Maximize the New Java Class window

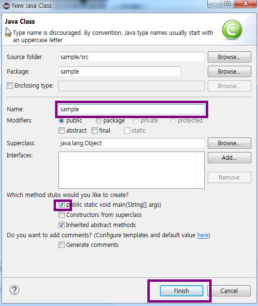coord(228,4)
